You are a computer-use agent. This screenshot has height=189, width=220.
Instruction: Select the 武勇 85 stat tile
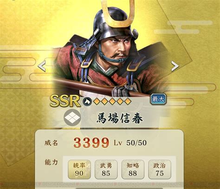click(x=106, y=170)
